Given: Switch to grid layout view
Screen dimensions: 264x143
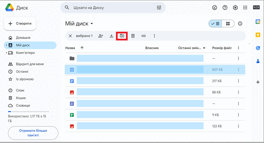Looking at the screenshot, I should tap(228, 24).
